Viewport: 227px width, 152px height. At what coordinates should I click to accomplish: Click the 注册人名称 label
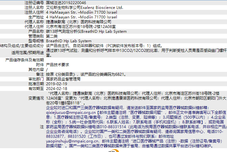click(x=34, y=8)
